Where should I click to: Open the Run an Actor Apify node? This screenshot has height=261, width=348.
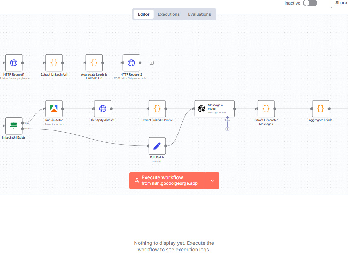coord(54,109)
